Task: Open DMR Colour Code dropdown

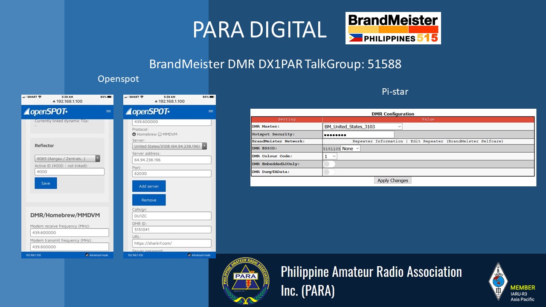Action: pos(330,156)
